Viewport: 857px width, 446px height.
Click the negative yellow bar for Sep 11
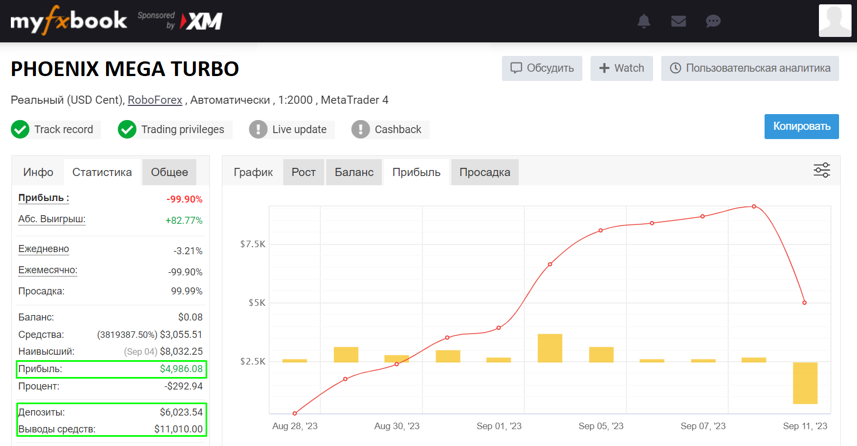(805, 383)
